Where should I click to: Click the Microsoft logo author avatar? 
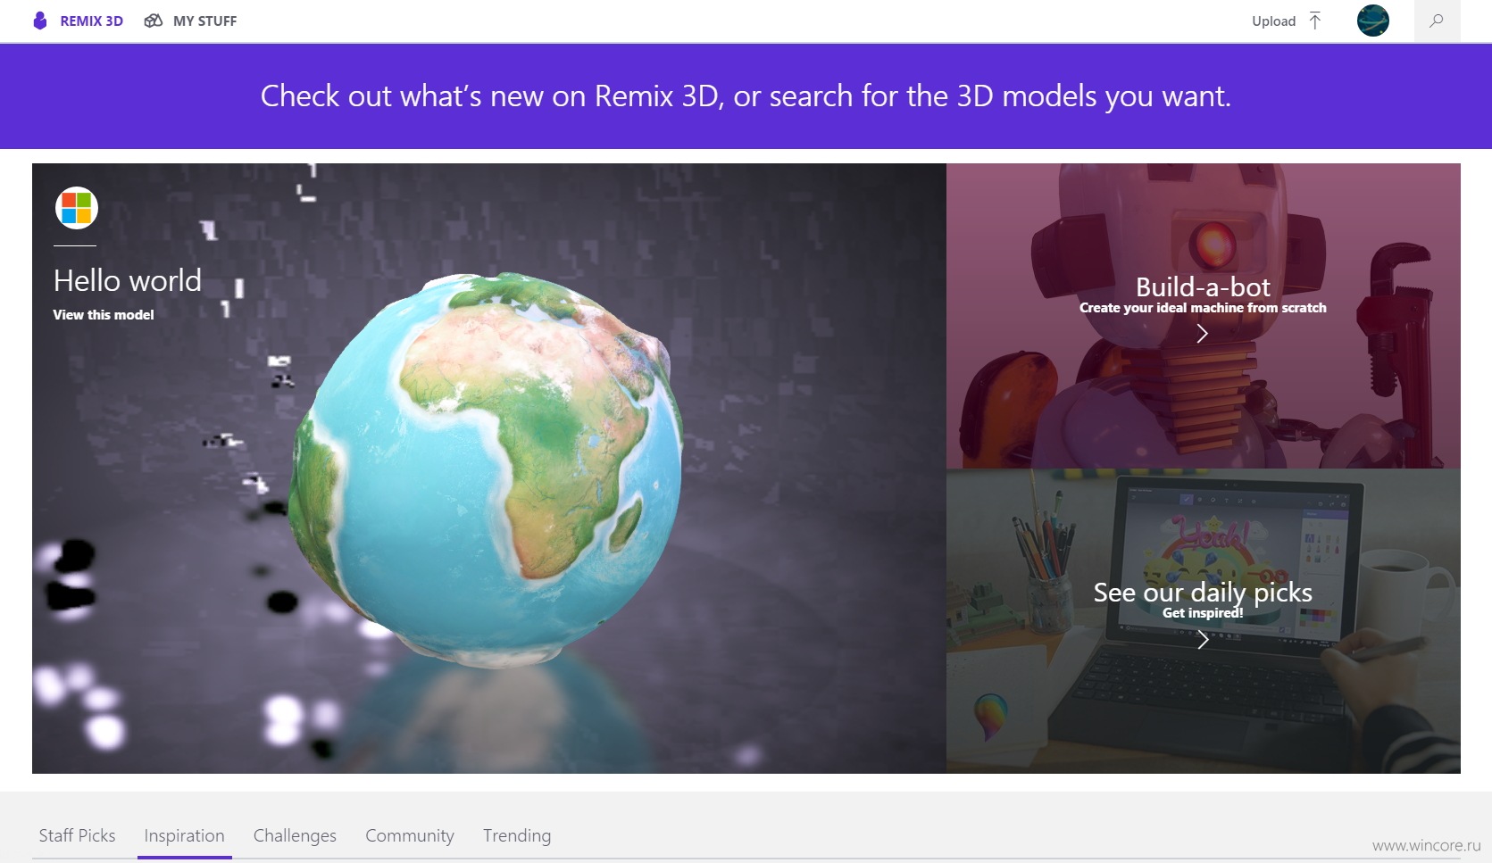77,208
